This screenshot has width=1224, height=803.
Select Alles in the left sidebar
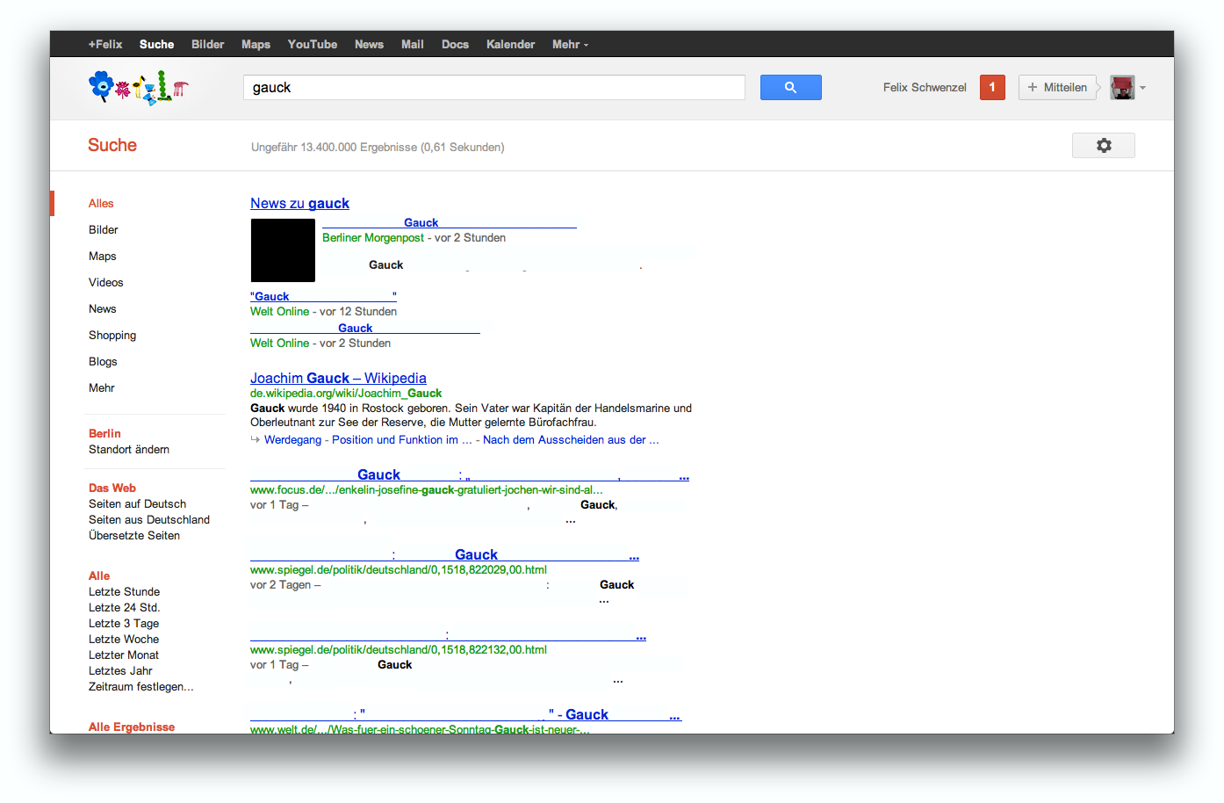coord(101,203)
